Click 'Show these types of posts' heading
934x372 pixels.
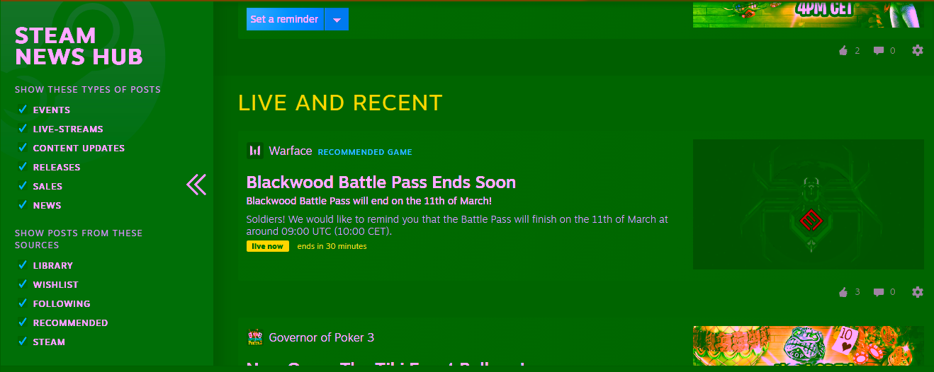pyautogui.click(x=88, y=90)
